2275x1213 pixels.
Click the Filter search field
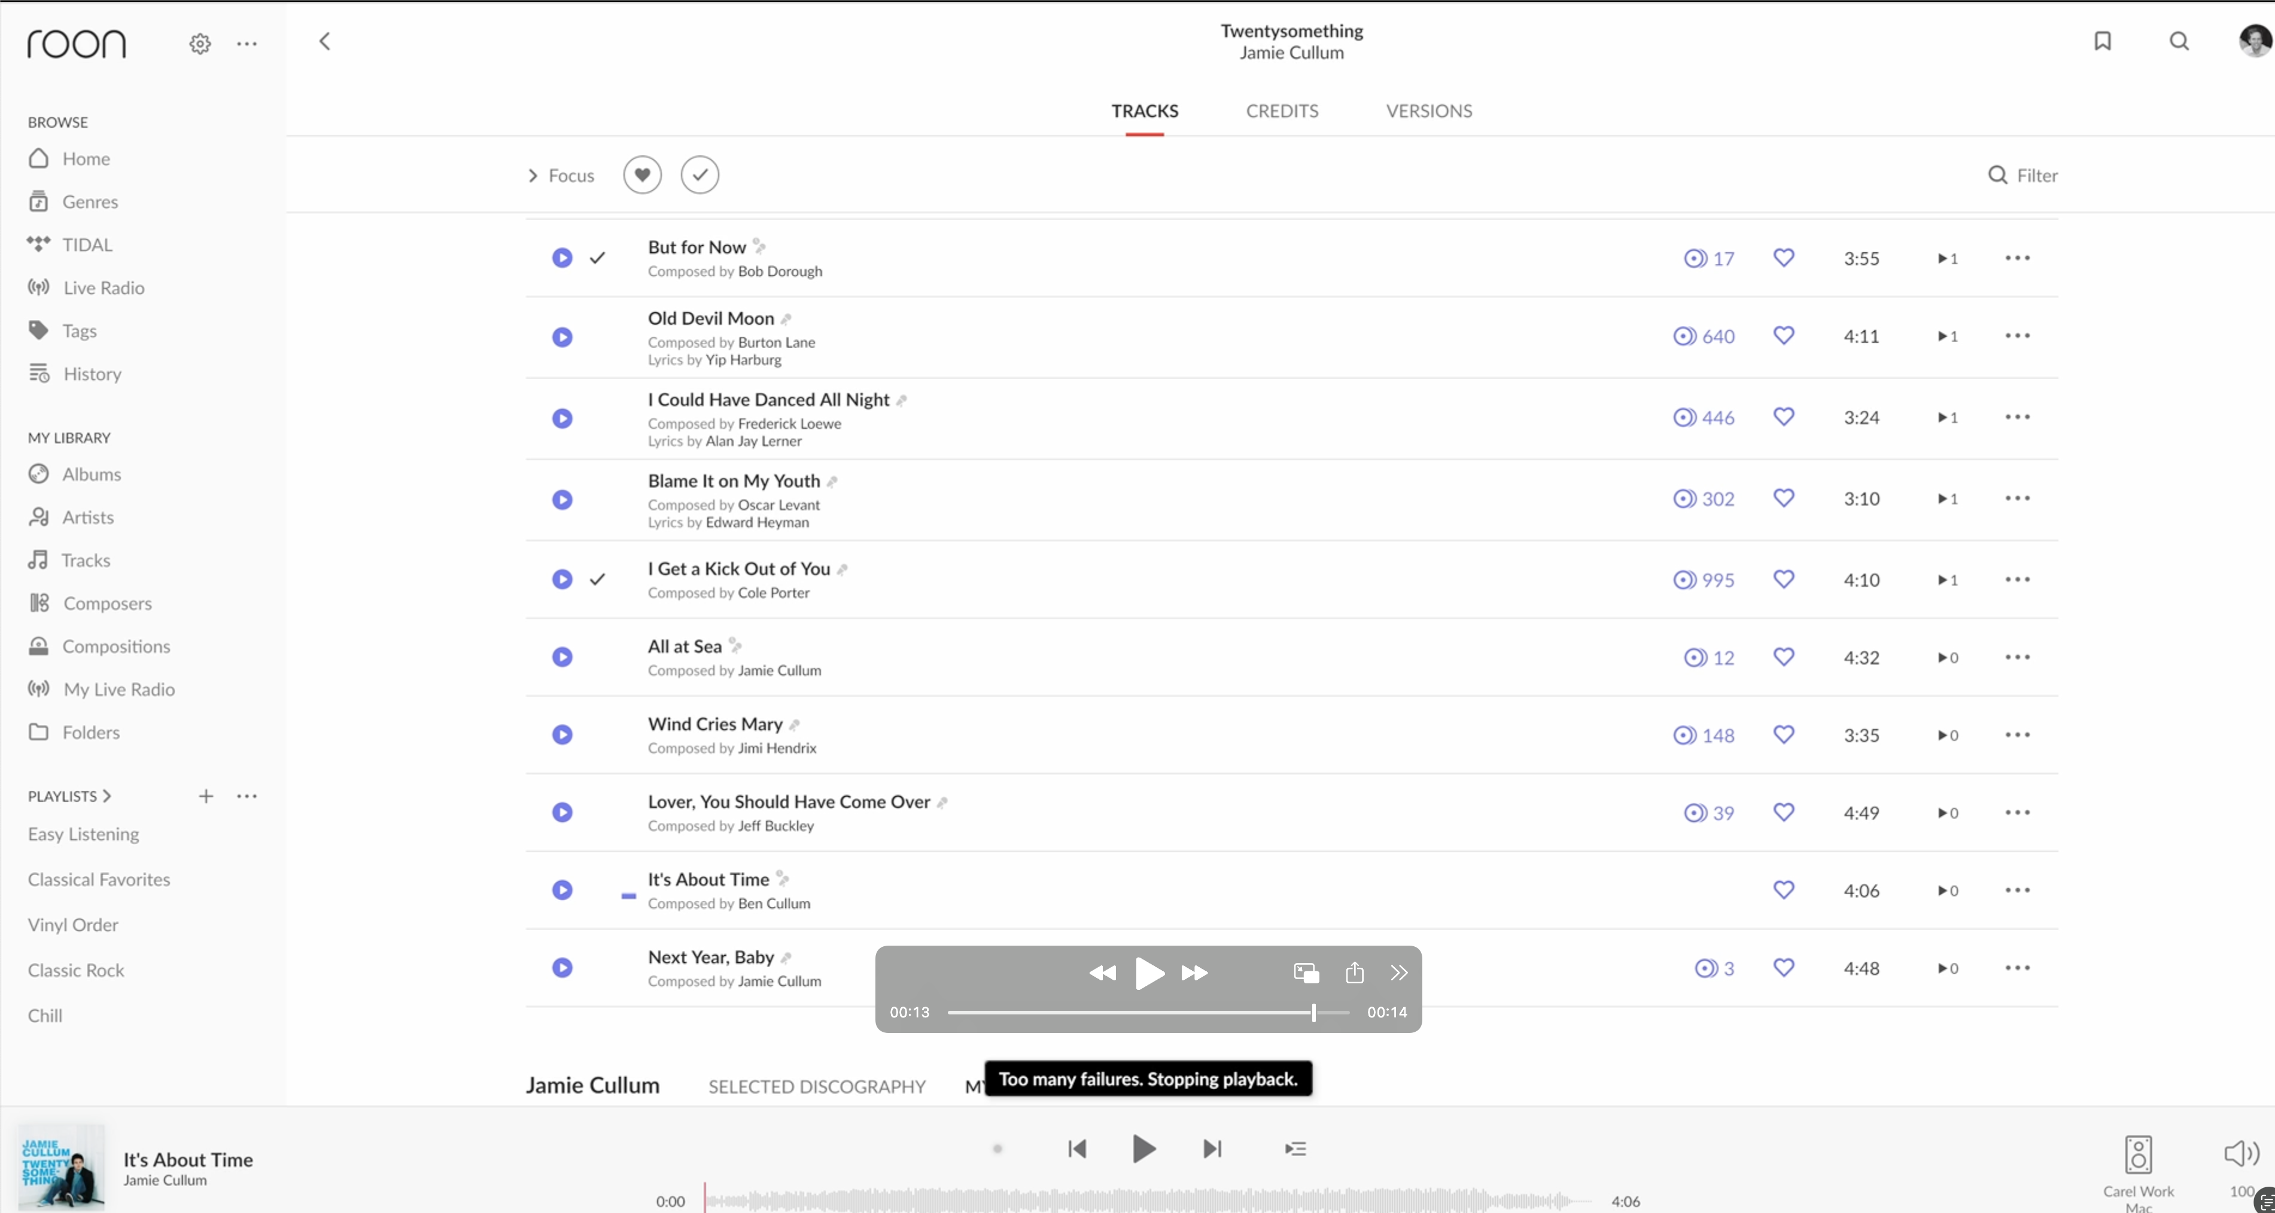point(2022,176)
